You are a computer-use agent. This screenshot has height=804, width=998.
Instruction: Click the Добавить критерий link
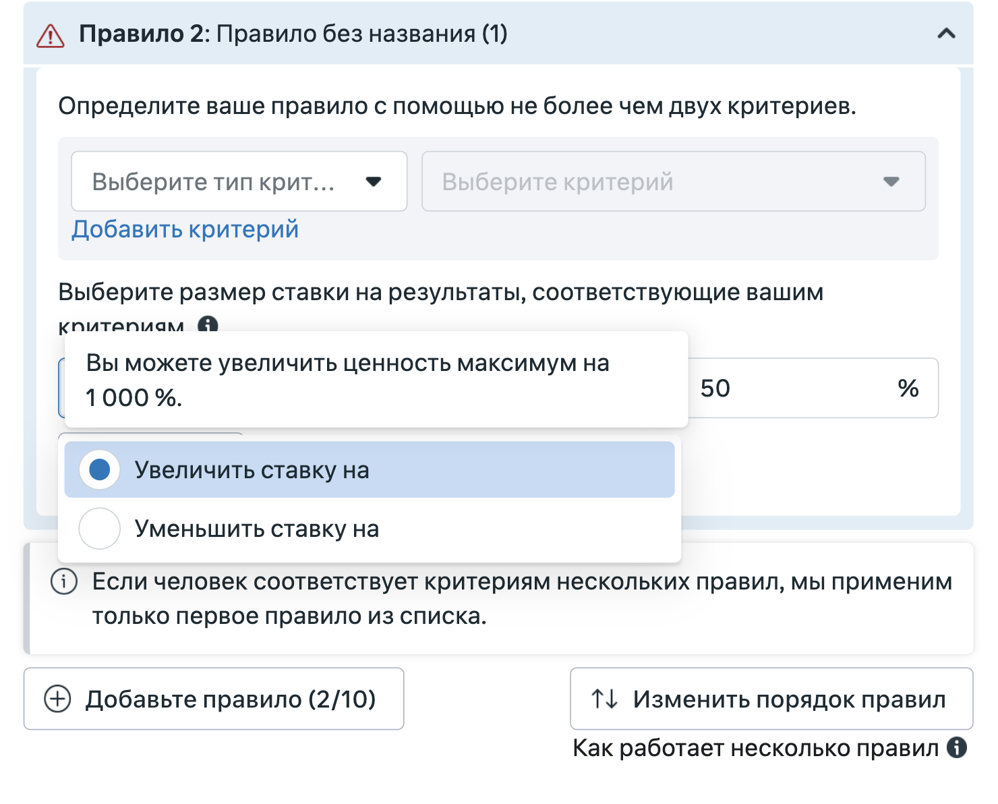tap(185, 229)
